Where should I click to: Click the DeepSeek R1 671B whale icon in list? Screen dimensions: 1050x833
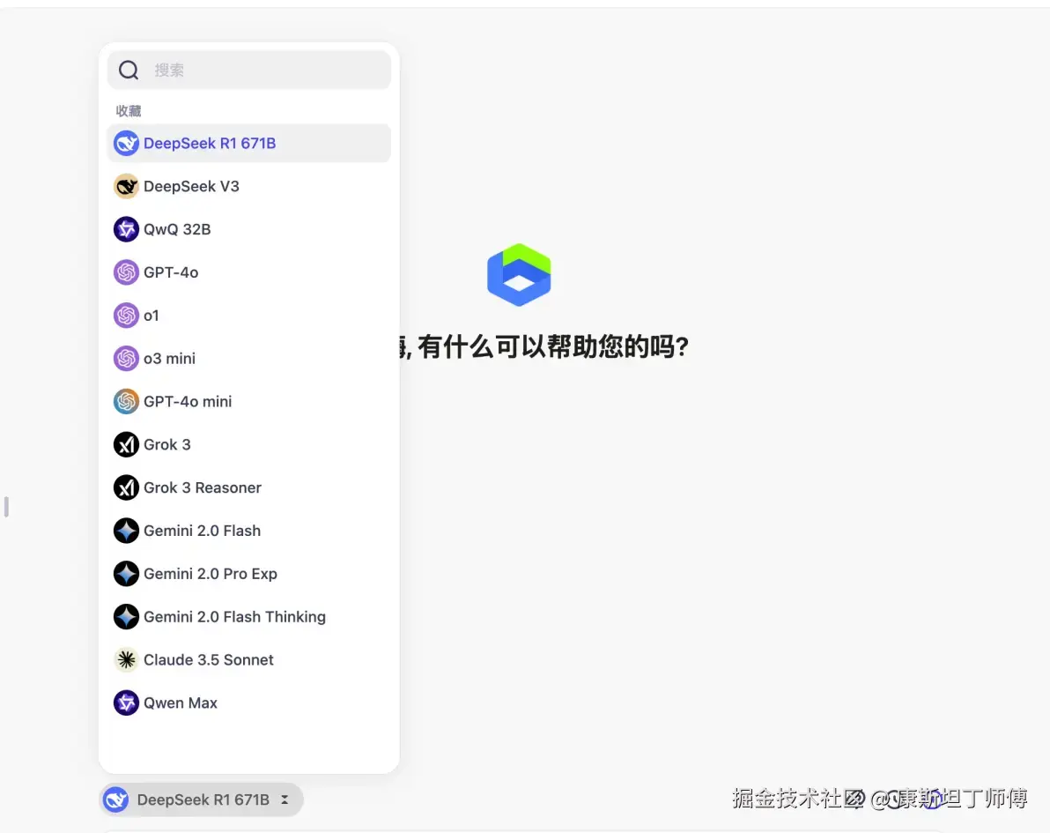[126, 144]
